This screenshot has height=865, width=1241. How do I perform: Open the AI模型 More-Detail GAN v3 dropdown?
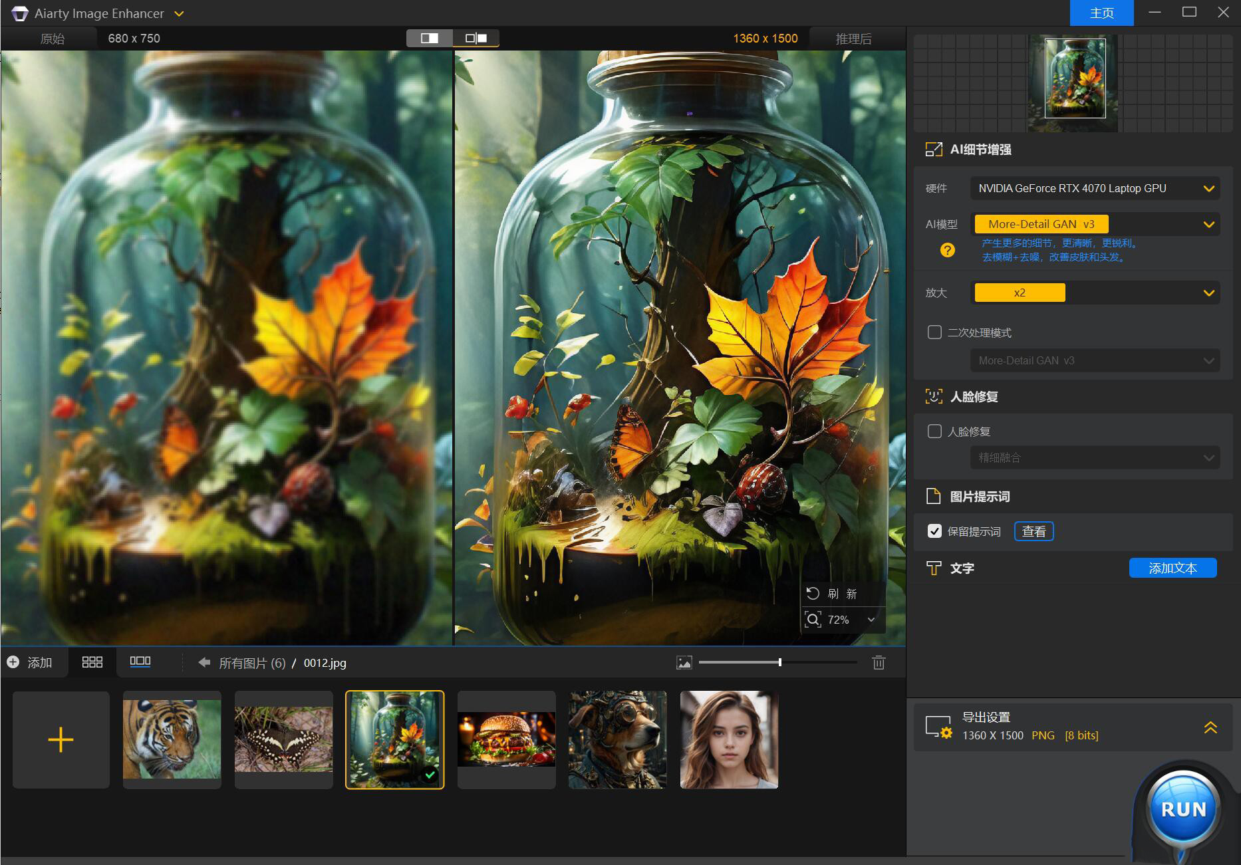coord(1095,225)
